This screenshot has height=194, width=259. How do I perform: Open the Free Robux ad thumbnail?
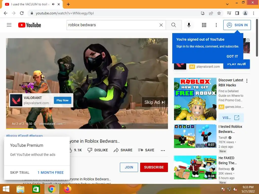[195, 99]
